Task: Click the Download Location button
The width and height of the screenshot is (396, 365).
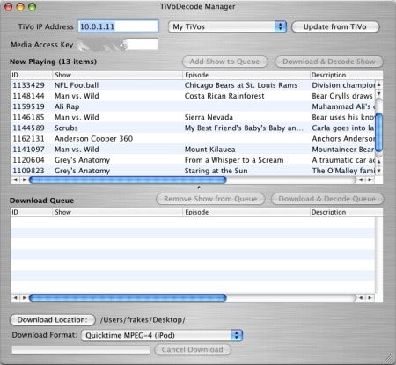Action: pyautogui.click(x=53, y=319)
